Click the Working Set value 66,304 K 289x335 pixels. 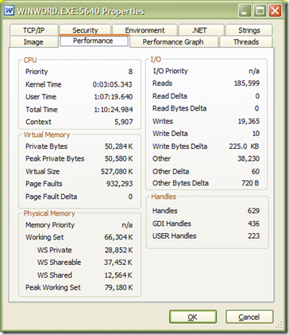pos(118,237)
